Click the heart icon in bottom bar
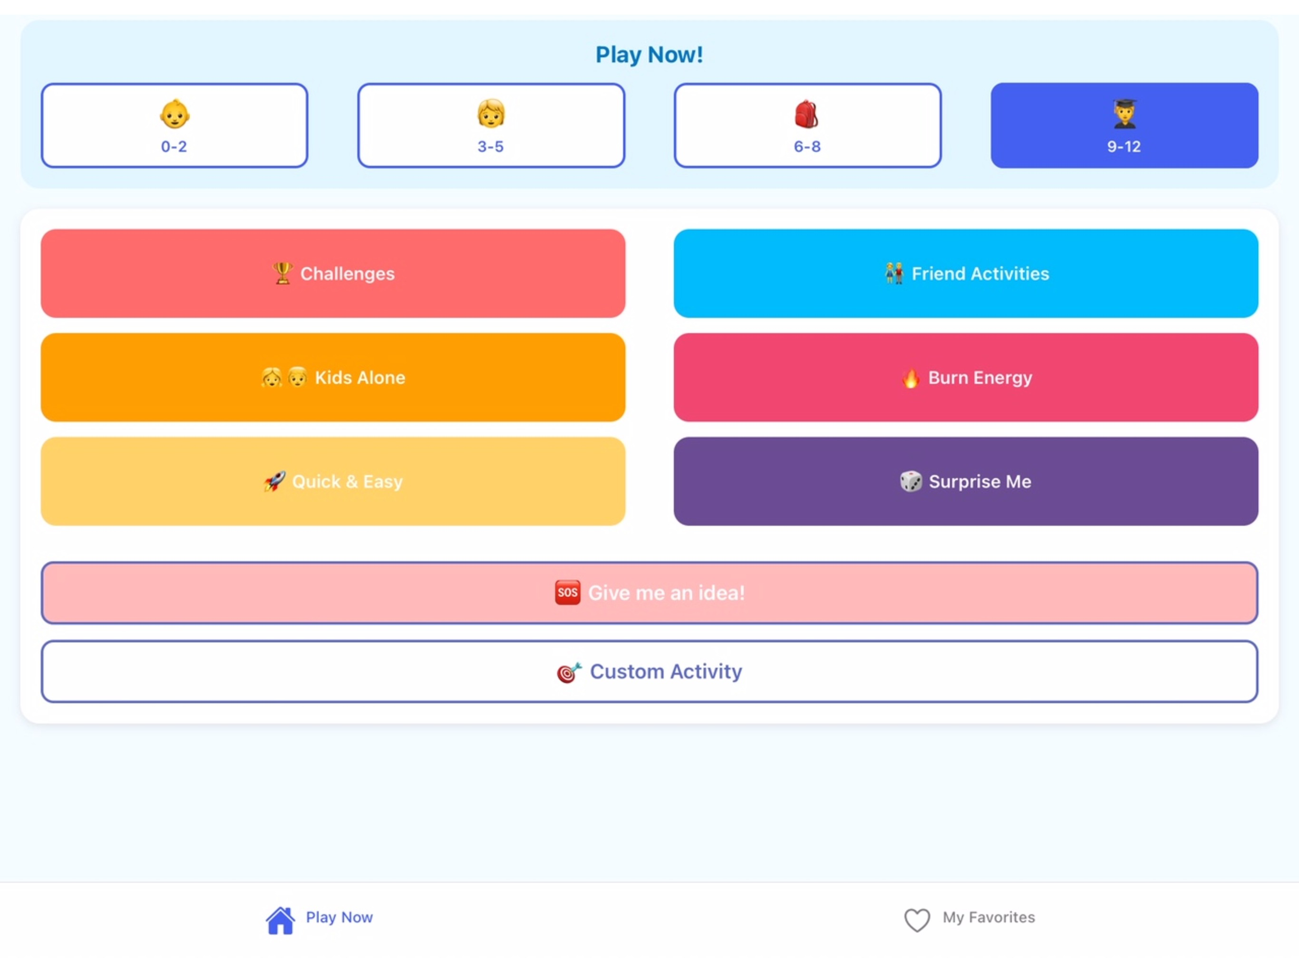 (917, 920)
